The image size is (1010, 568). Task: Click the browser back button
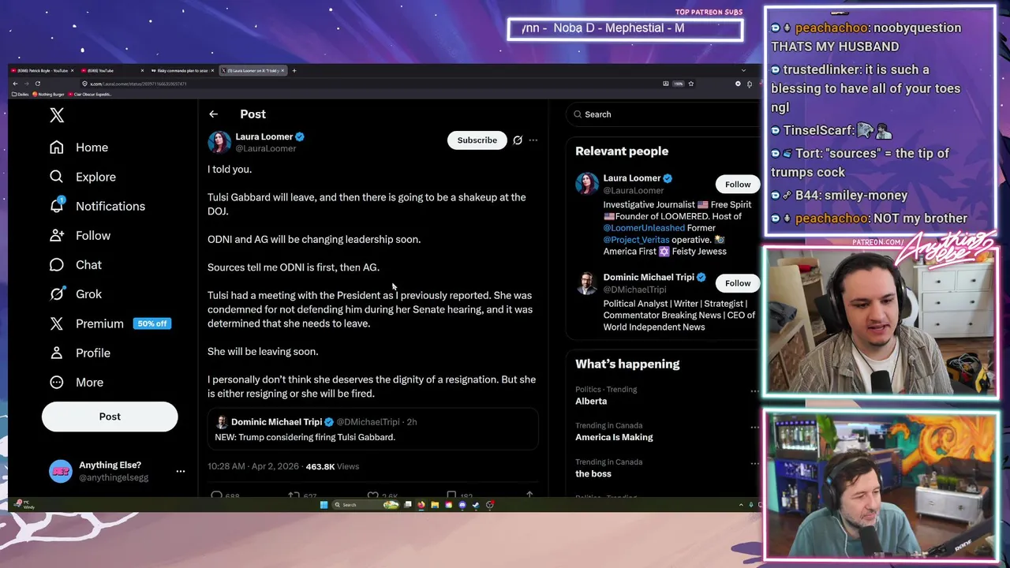15,84
